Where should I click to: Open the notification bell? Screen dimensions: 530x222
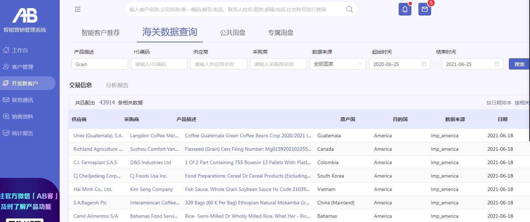pos(405,10)
